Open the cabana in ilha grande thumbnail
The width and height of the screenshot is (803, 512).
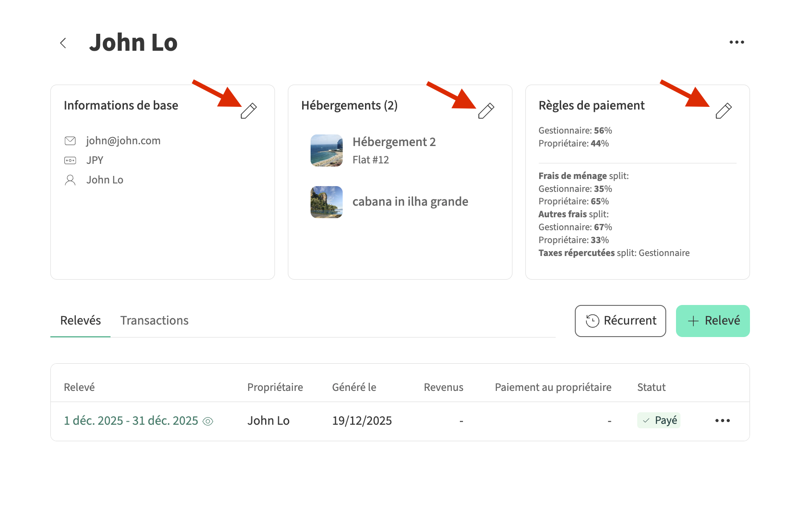coord(327,202)
